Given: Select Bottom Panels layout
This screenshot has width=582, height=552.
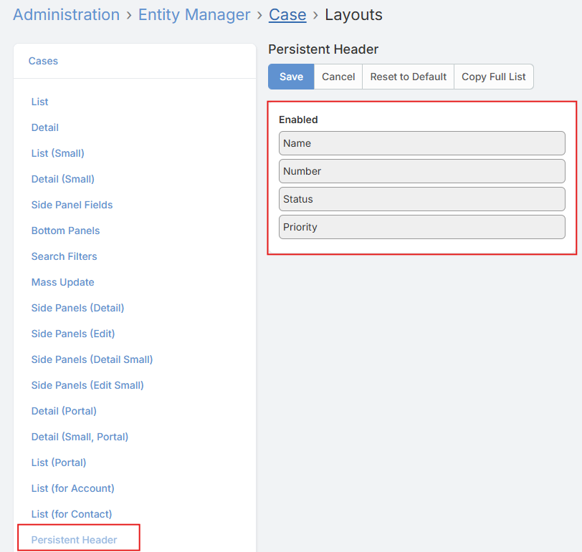Looking at the screenshot, I should point(66,231).
